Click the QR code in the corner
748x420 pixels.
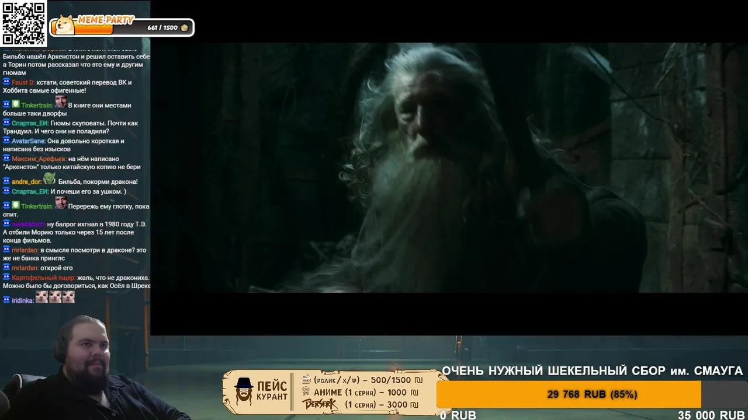[x=23, y=23]
